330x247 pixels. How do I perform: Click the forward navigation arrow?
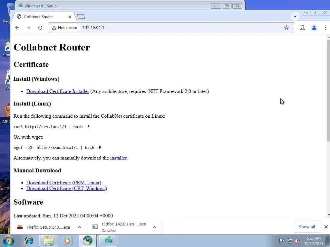pos(29,28)
